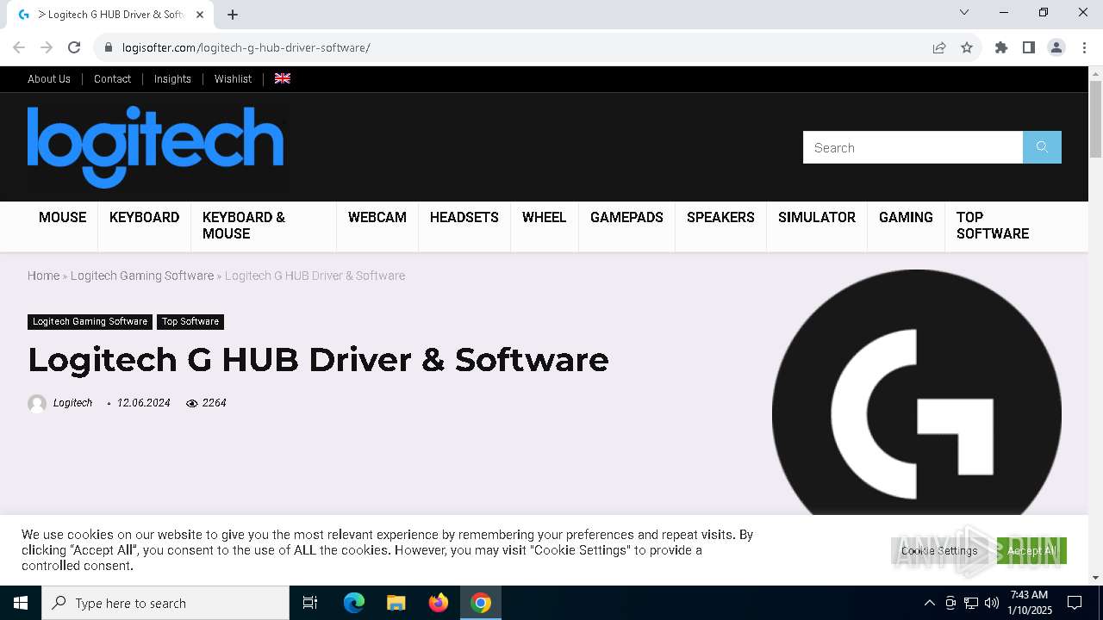This screenshot has width=1103, height=620.
Task: Click the website Search input field
Action: click(x=913, y=147)
